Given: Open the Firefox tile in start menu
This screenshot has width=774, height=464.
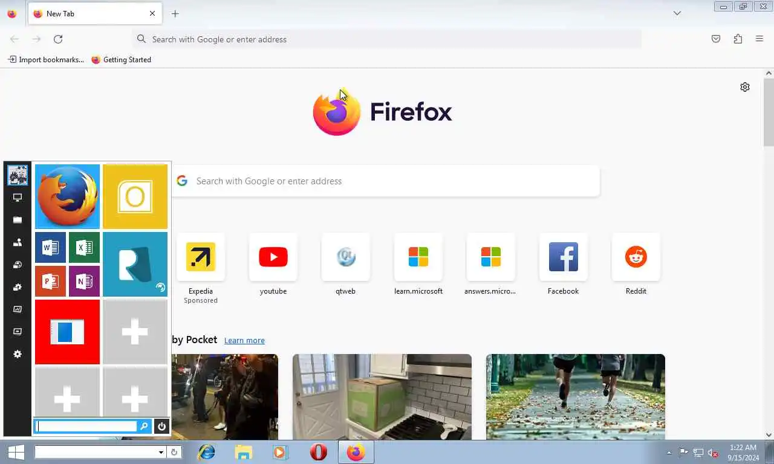Looking at the screenshot, I should coord(67,196).
